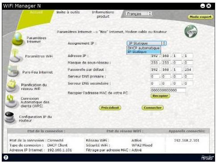Close the WiFi Manager N window
The width and height of the screenshot is (216, 162).
point(209,6)
